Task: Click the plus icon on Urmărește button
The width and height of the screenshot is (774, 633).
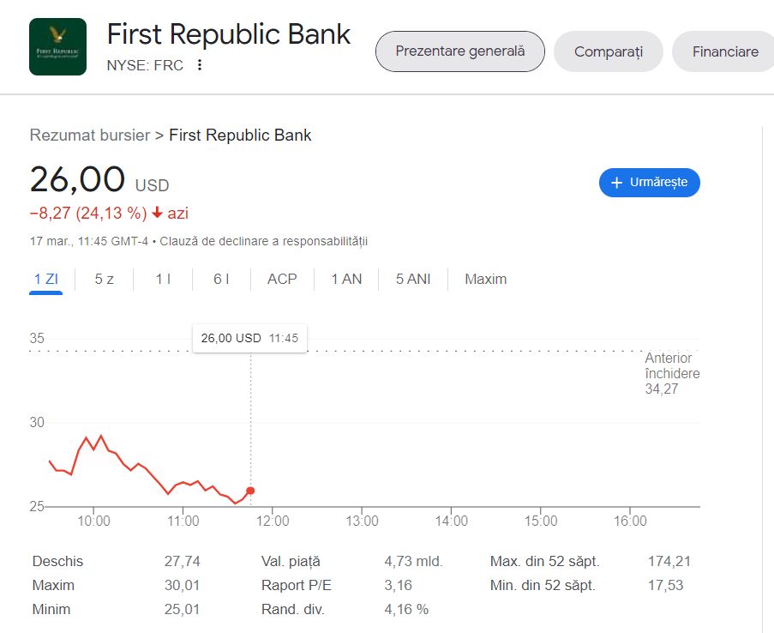Action: click(616, 183)
